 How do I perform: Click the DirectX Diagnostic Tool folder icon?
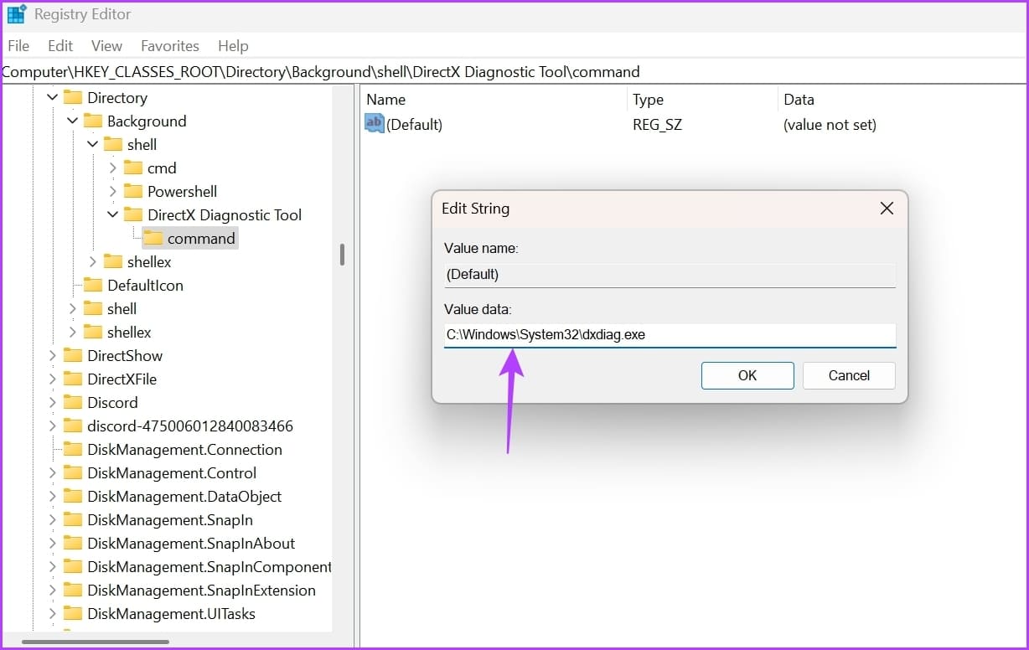pyautogui.click(x=134, y=215)
